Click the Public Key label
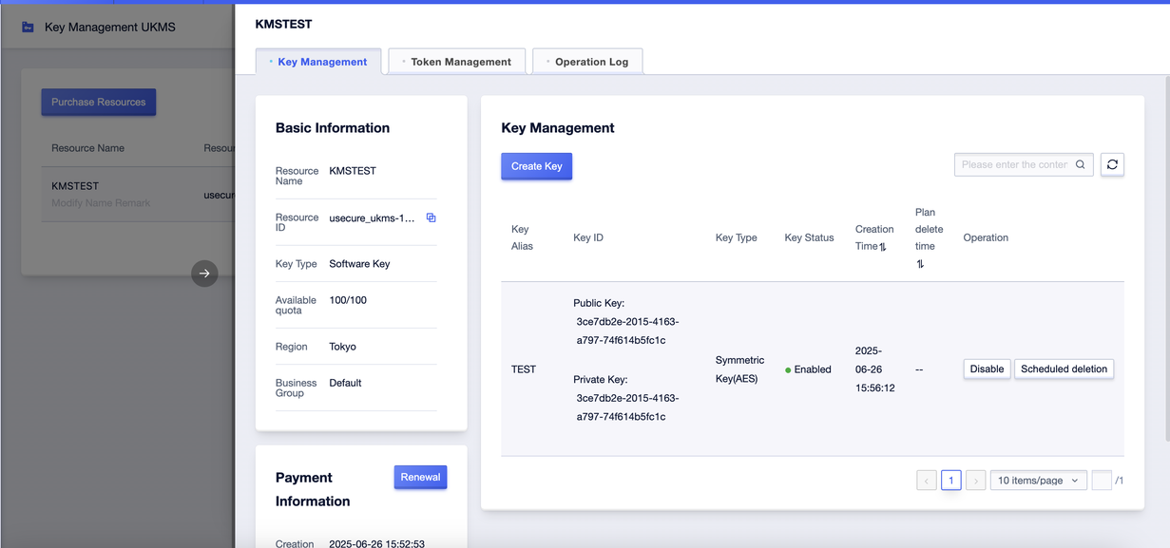 click(599, 303)
